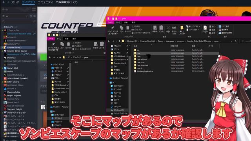
Task: Select Counter-Strike 2 in the Steam library list
Action: point(18,47)
